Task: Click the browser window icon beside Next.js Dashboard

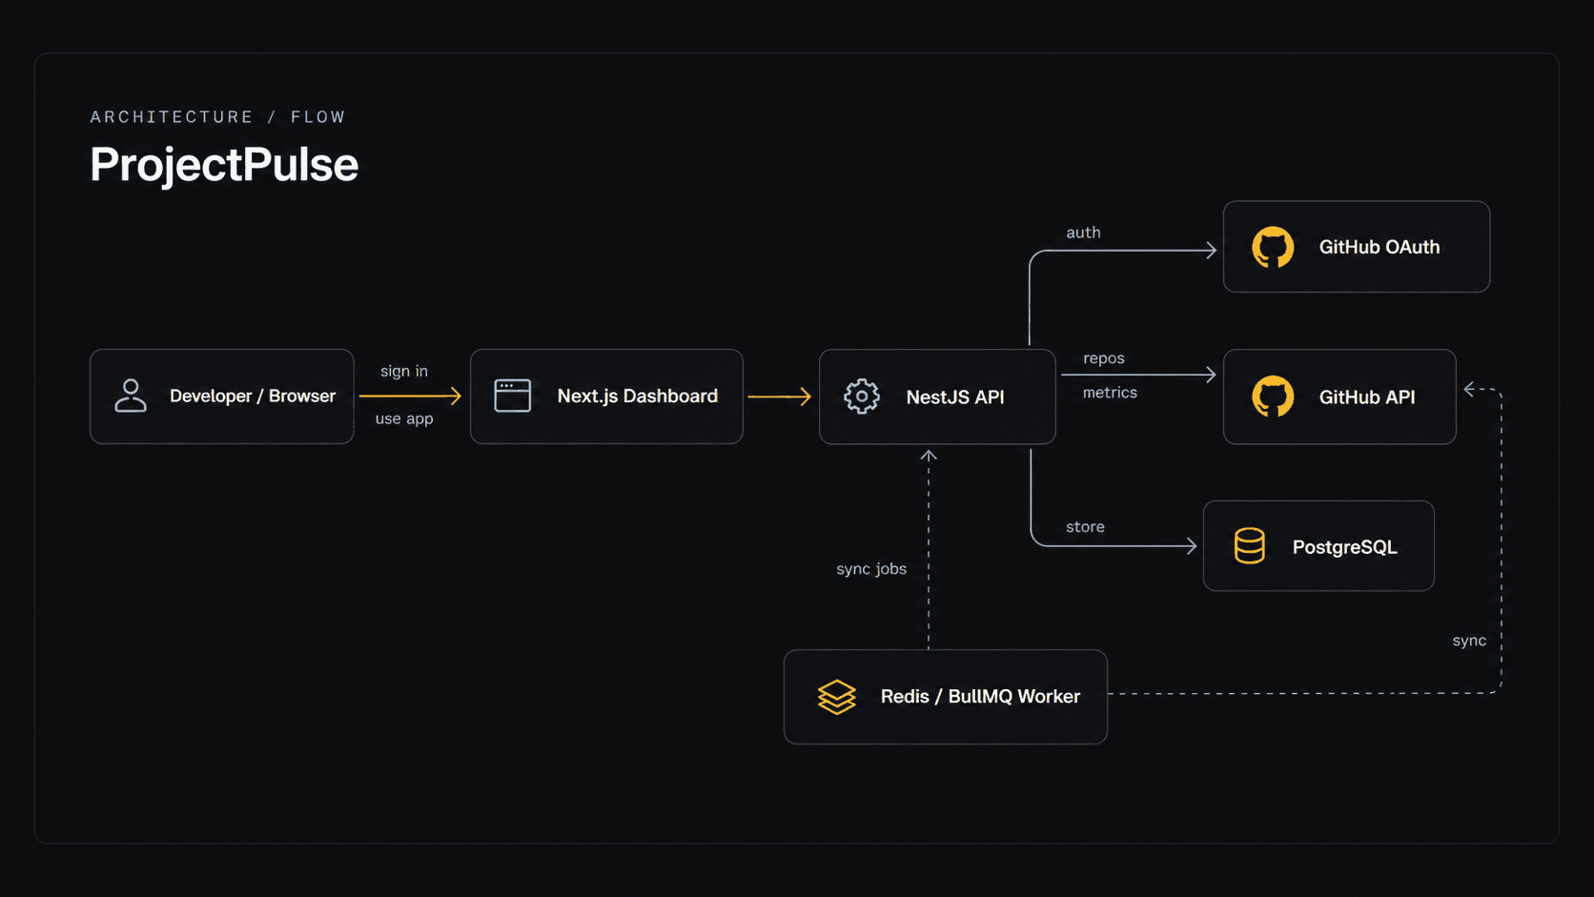Action: [x=512, y=396]
